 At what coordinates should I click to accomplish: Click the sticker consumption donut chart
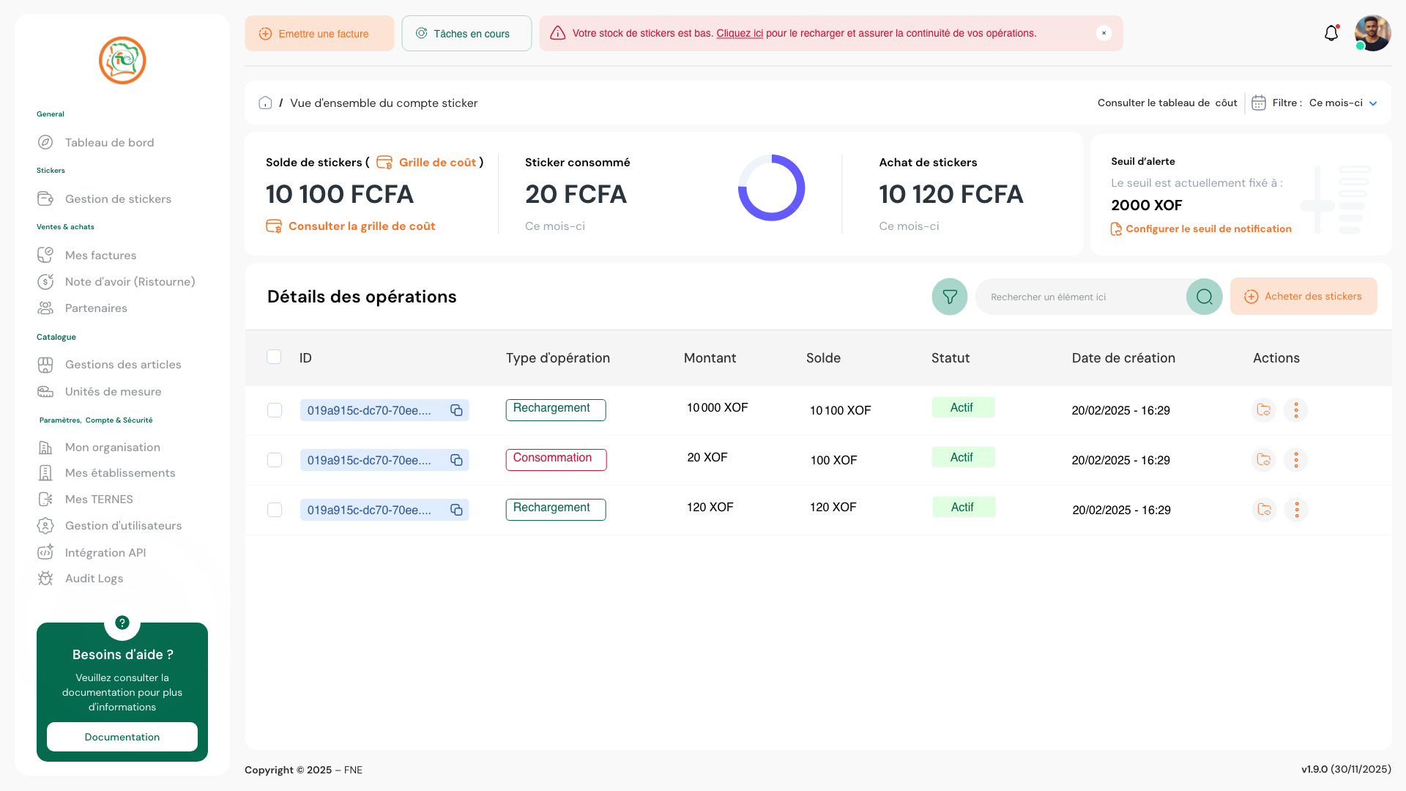pos(771,188)
